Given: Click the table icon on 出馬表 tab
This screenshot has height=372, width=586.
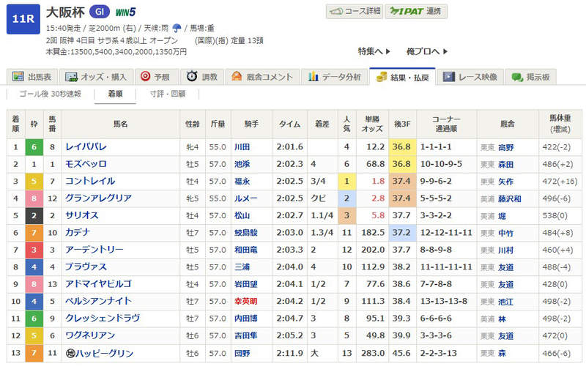Looking at the screenshot, I should point(18,77).
